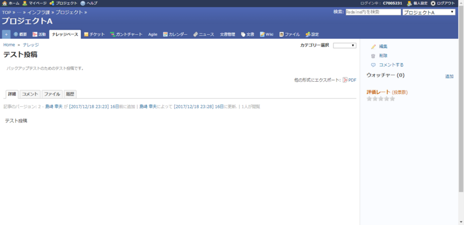
Task: Open the 設定 project settings tab
Action: click(312, 34)
